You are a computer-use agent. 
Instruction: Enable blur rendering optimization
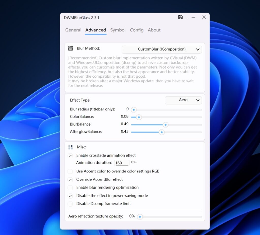point(70,188)
